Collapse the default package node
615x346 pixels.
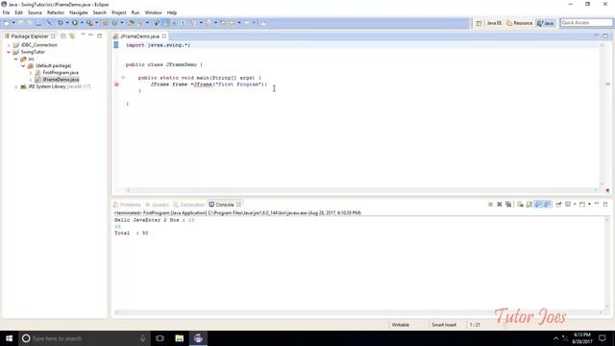23,65
